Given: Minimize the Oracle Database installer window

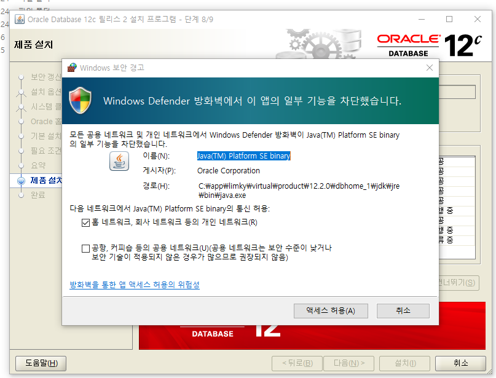Looking at the screenshot, I should (x=422, y=19).
